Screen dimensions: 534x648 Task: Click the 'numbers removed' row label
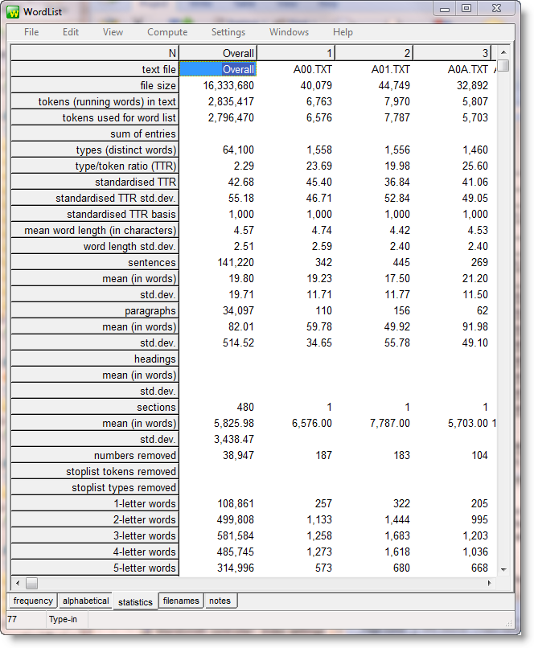95,456
